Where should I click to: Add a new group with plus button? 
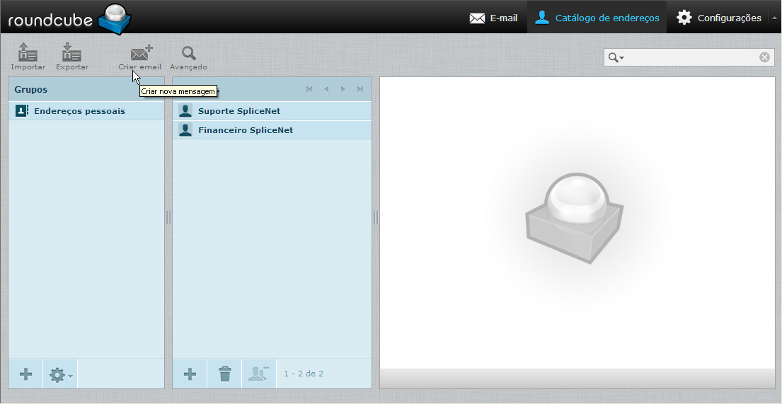pos(26,374)
